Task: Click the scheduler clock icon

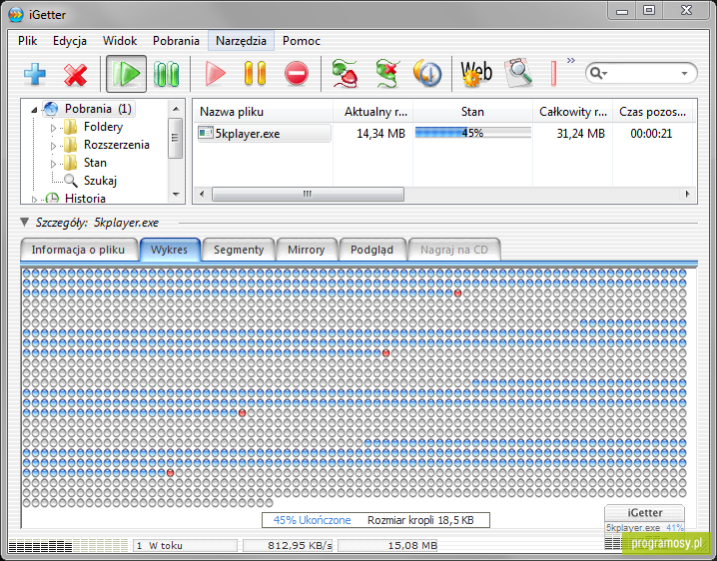Action: (x=427, y=73)
